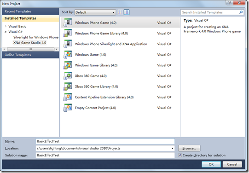Click the Cancel button

tap(232, 164)
